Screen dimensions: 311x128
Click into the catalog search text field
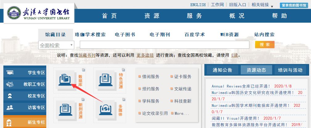click(x=164, y=45)
